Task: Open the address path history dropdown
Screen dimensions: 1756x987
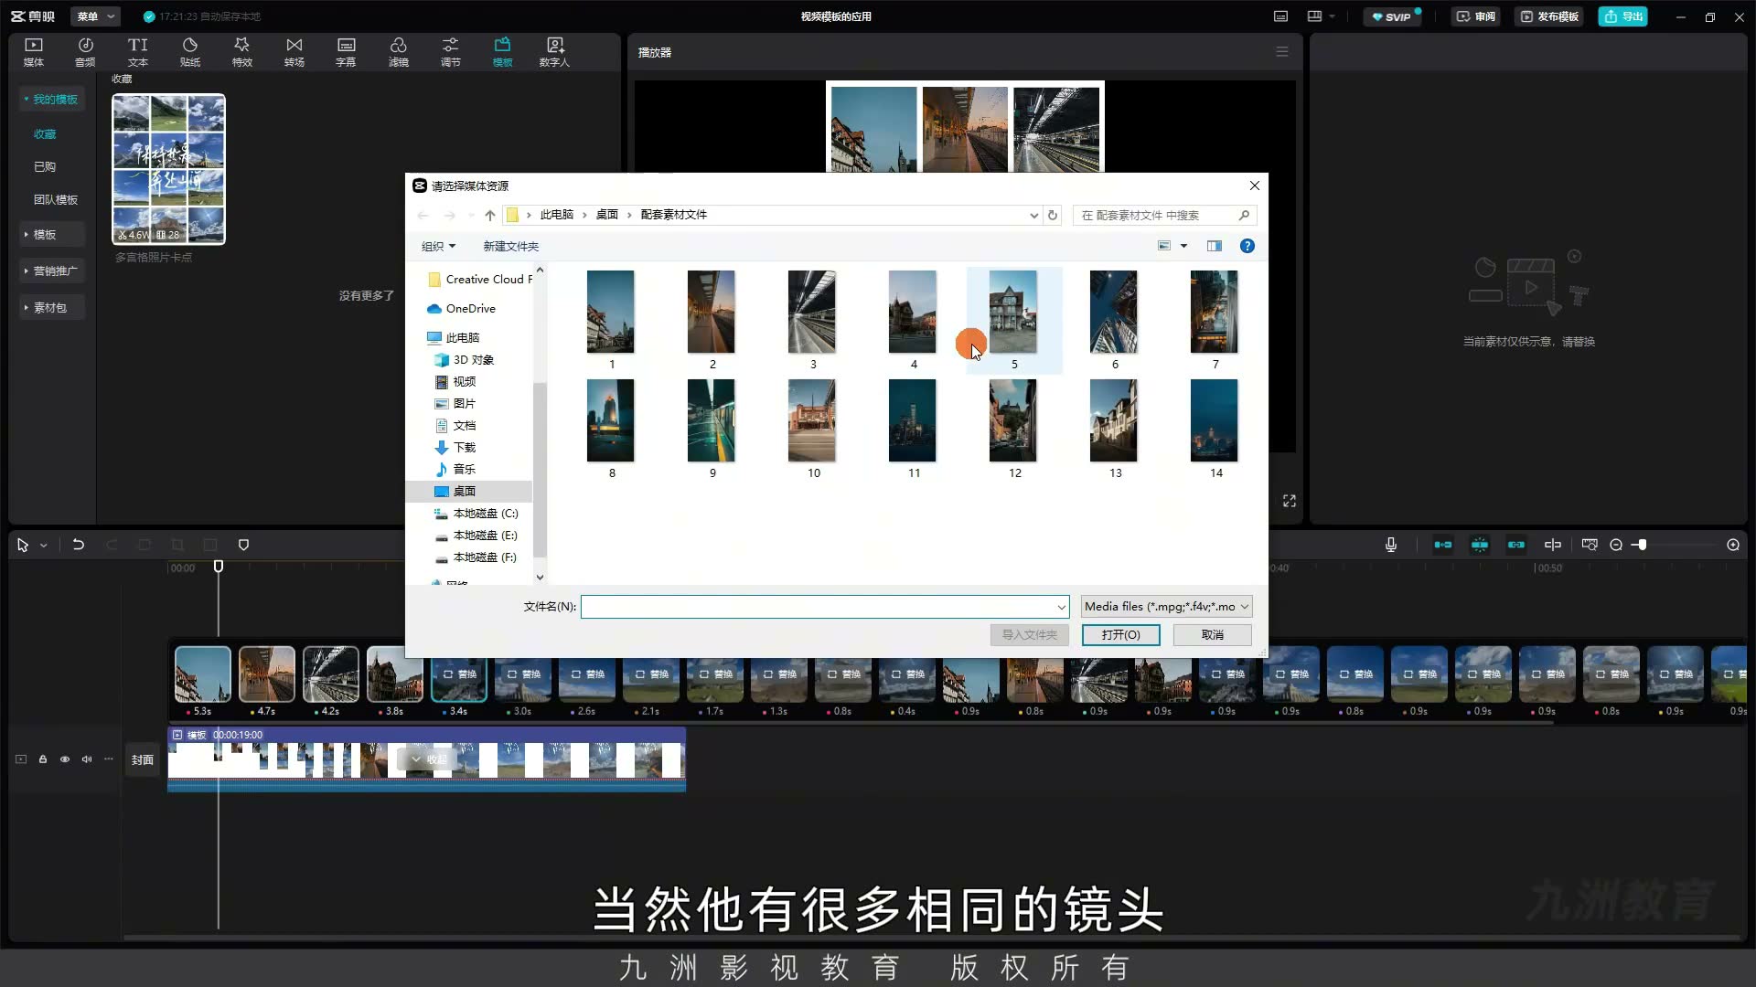Action: (1033, 215)
